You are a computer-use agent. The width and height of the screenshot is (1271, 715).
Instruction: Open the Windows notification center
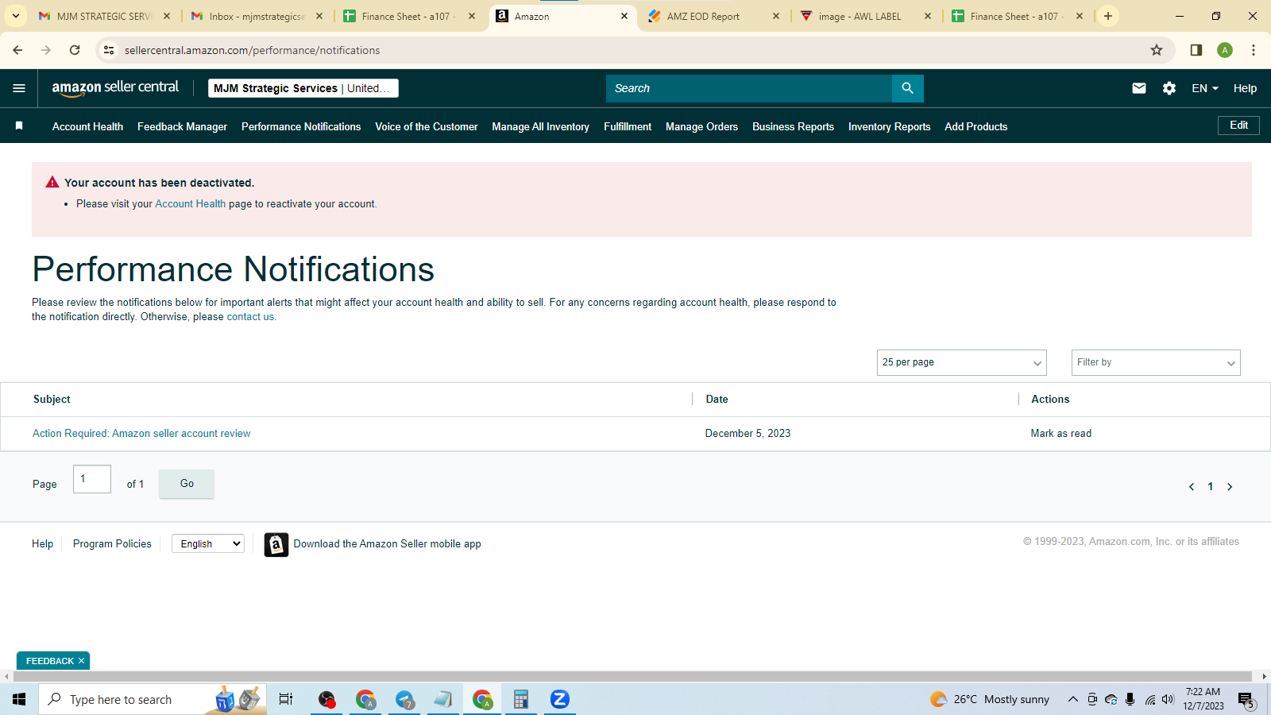(x=1246, y=699)
